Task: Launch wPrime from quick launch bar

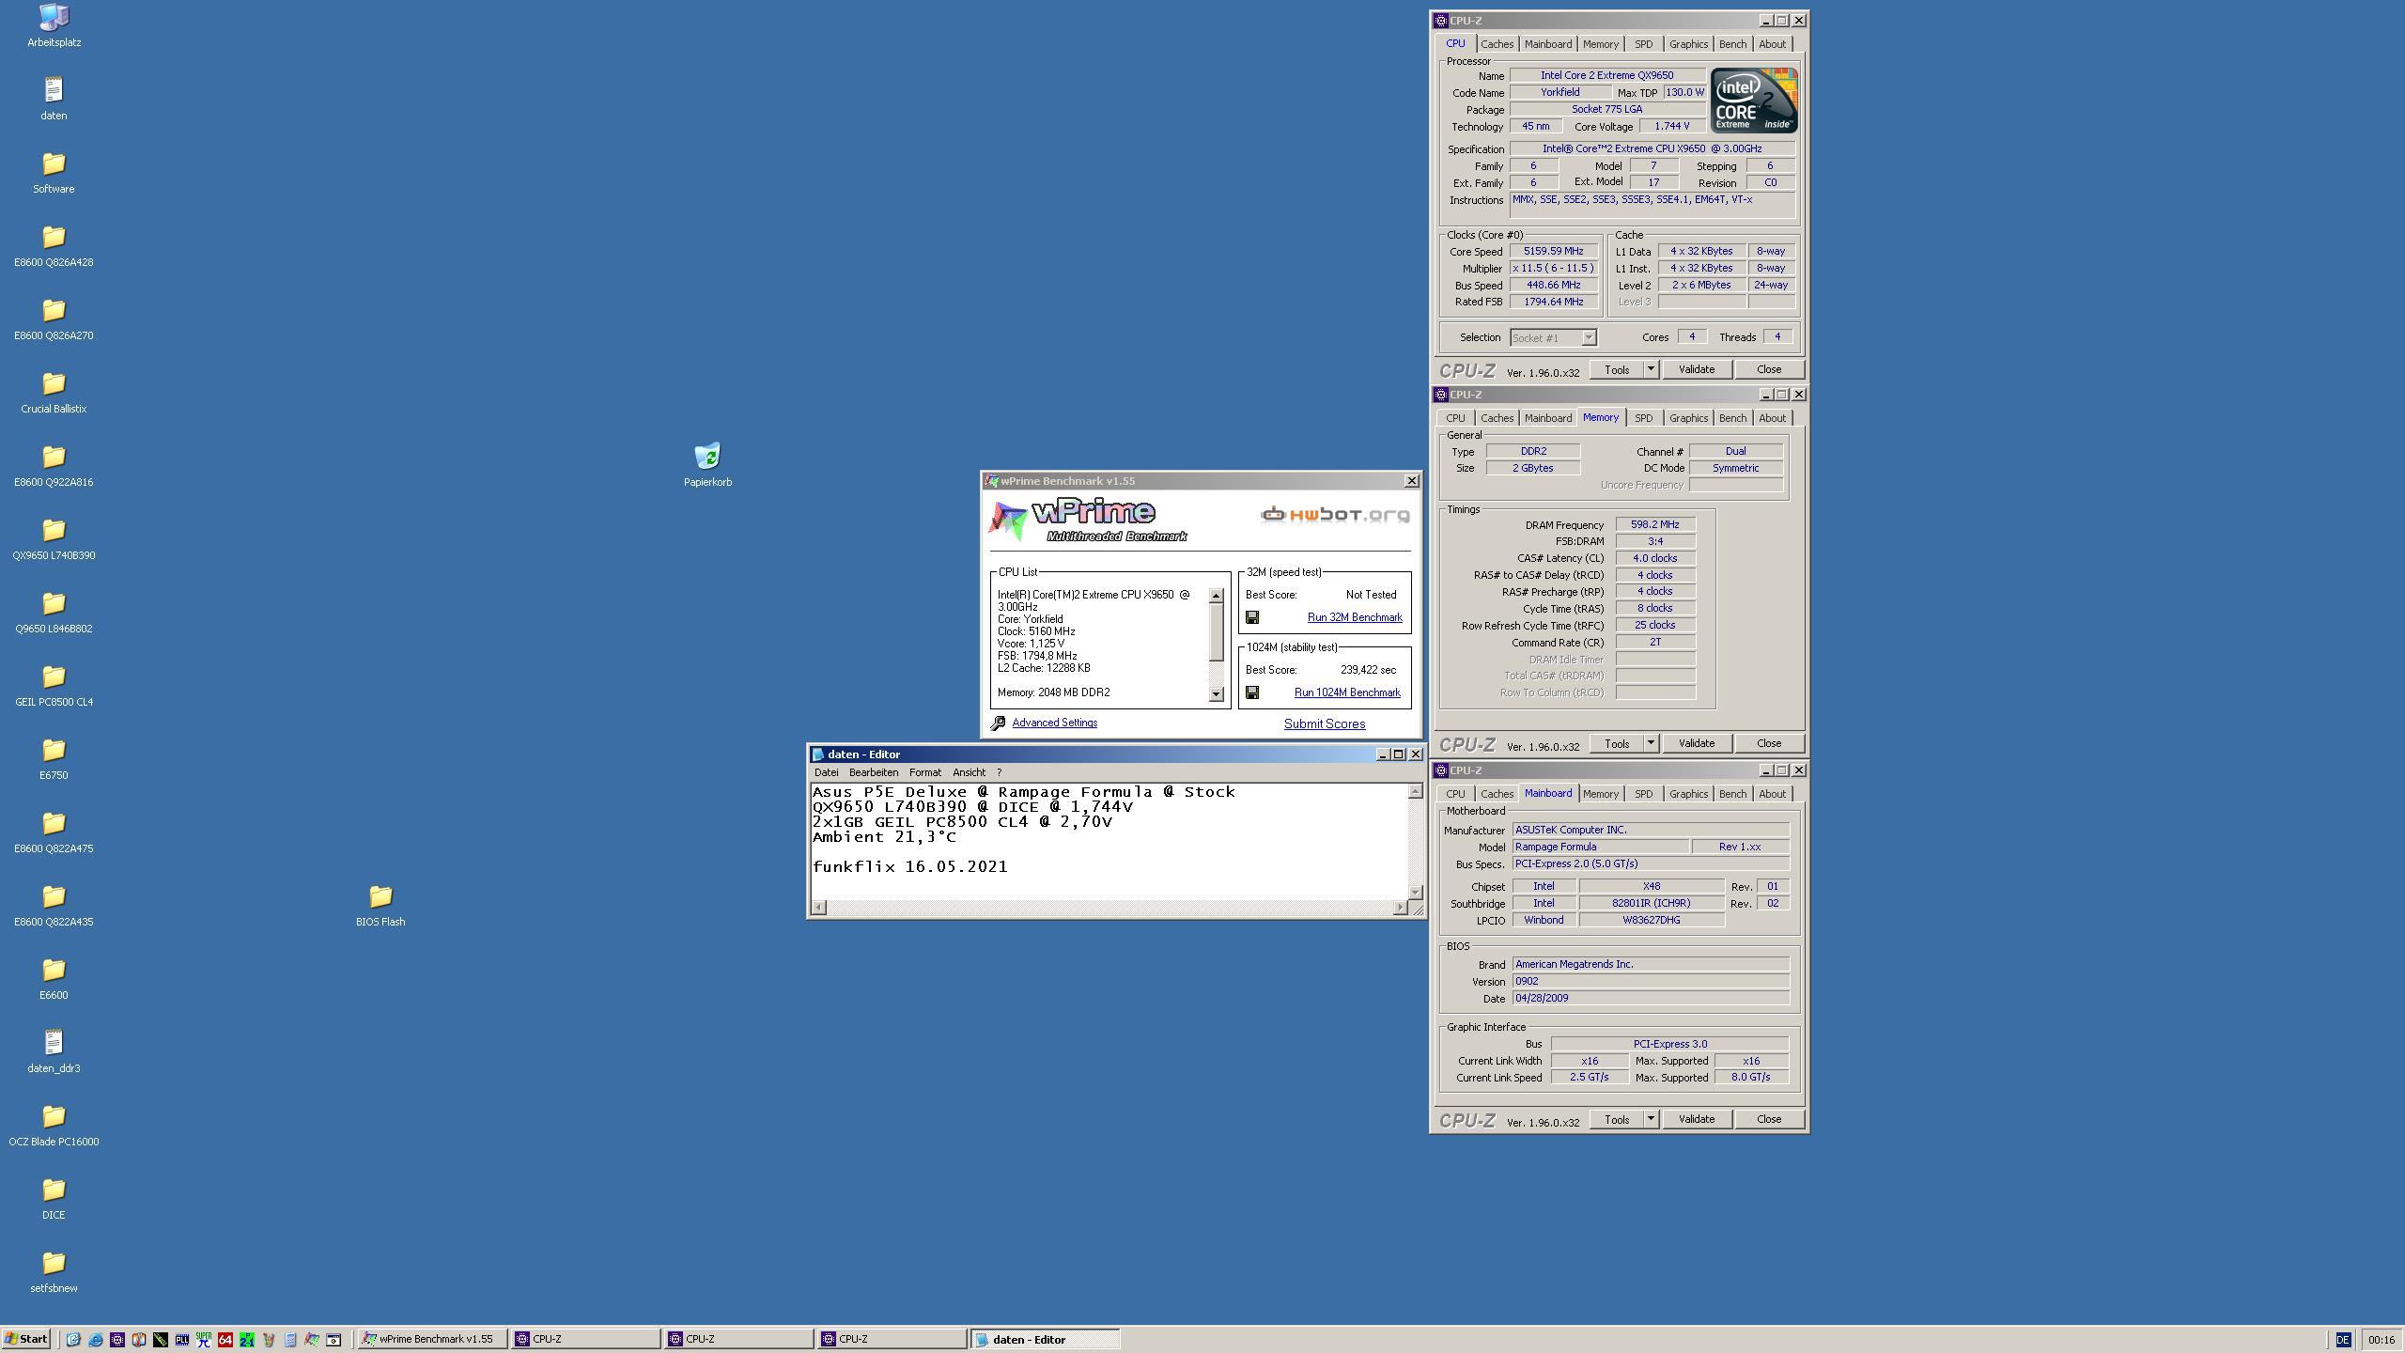Action: tap(312, 1340)
